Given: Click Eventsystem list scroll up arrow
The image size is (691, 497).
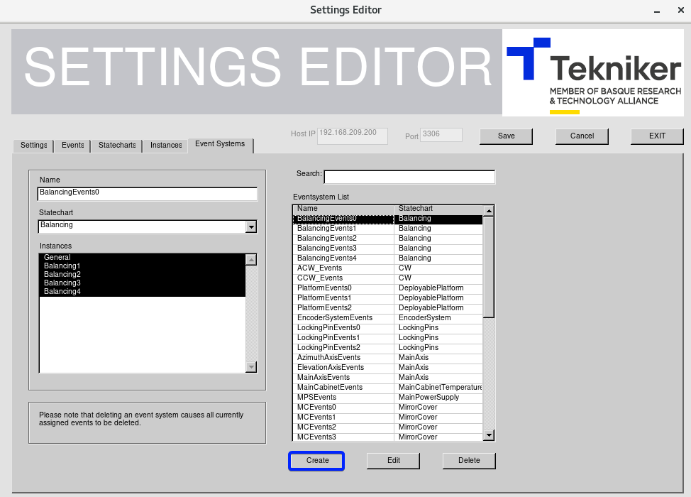Looking at the screenshot, I should click(489, 211).
